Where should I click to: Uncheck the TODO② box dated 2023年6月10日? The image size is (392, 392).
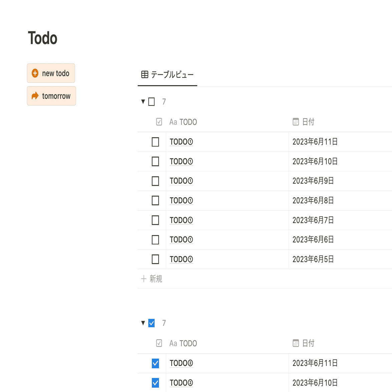(155, 383)
